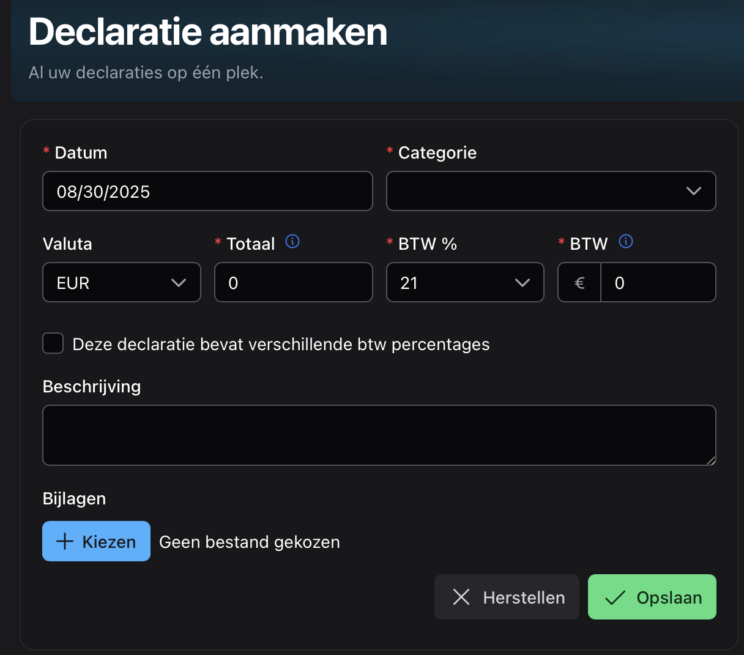
Task: Click the Datum field with 08/30/2025
Action: tap(207, 191)
